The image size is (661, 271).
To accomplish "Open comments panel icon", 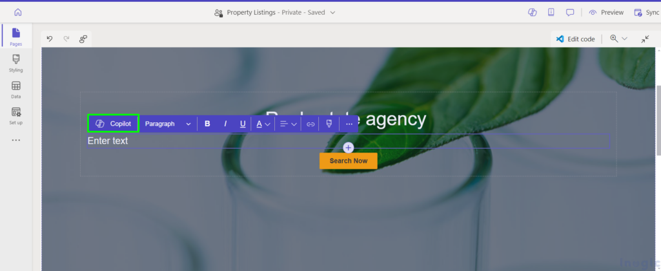I will [570, 12].
